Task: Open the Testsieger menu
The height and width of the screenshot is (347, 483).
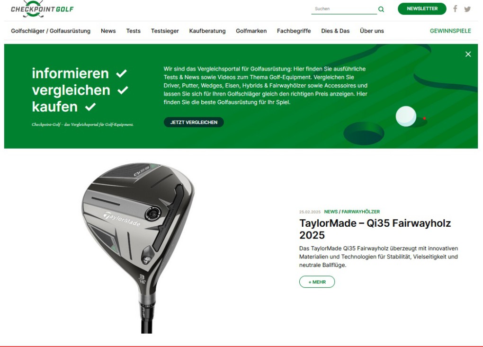Action: (x=165, y=31)
